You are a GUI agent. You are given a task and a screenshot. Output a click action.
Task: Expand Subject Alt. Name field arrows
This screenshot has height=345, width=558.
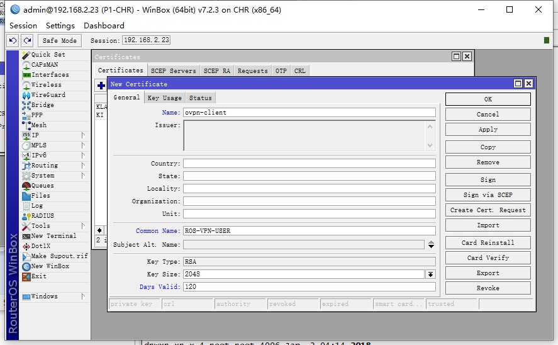[x=431, y=244]
